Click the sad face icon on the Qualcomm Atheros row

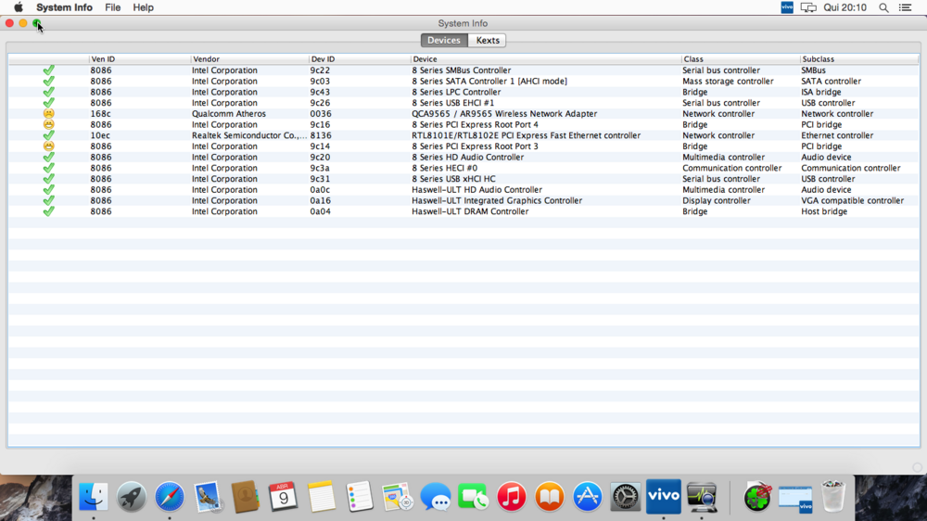point(48,114)
